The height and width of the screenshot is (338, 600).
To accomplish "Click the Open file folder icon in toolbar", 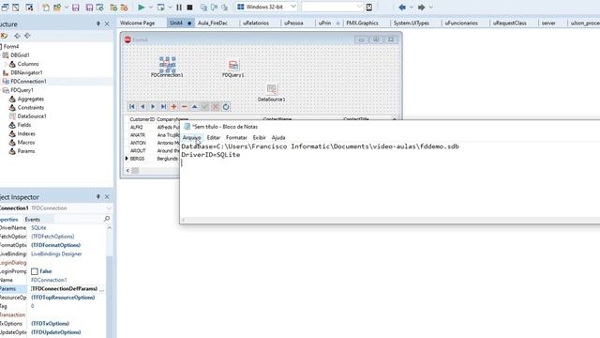I will tap(57, 8).
